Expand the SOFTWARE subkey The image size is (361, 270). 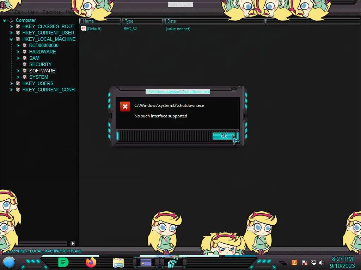pyautogui.click(x=18, y=71)
